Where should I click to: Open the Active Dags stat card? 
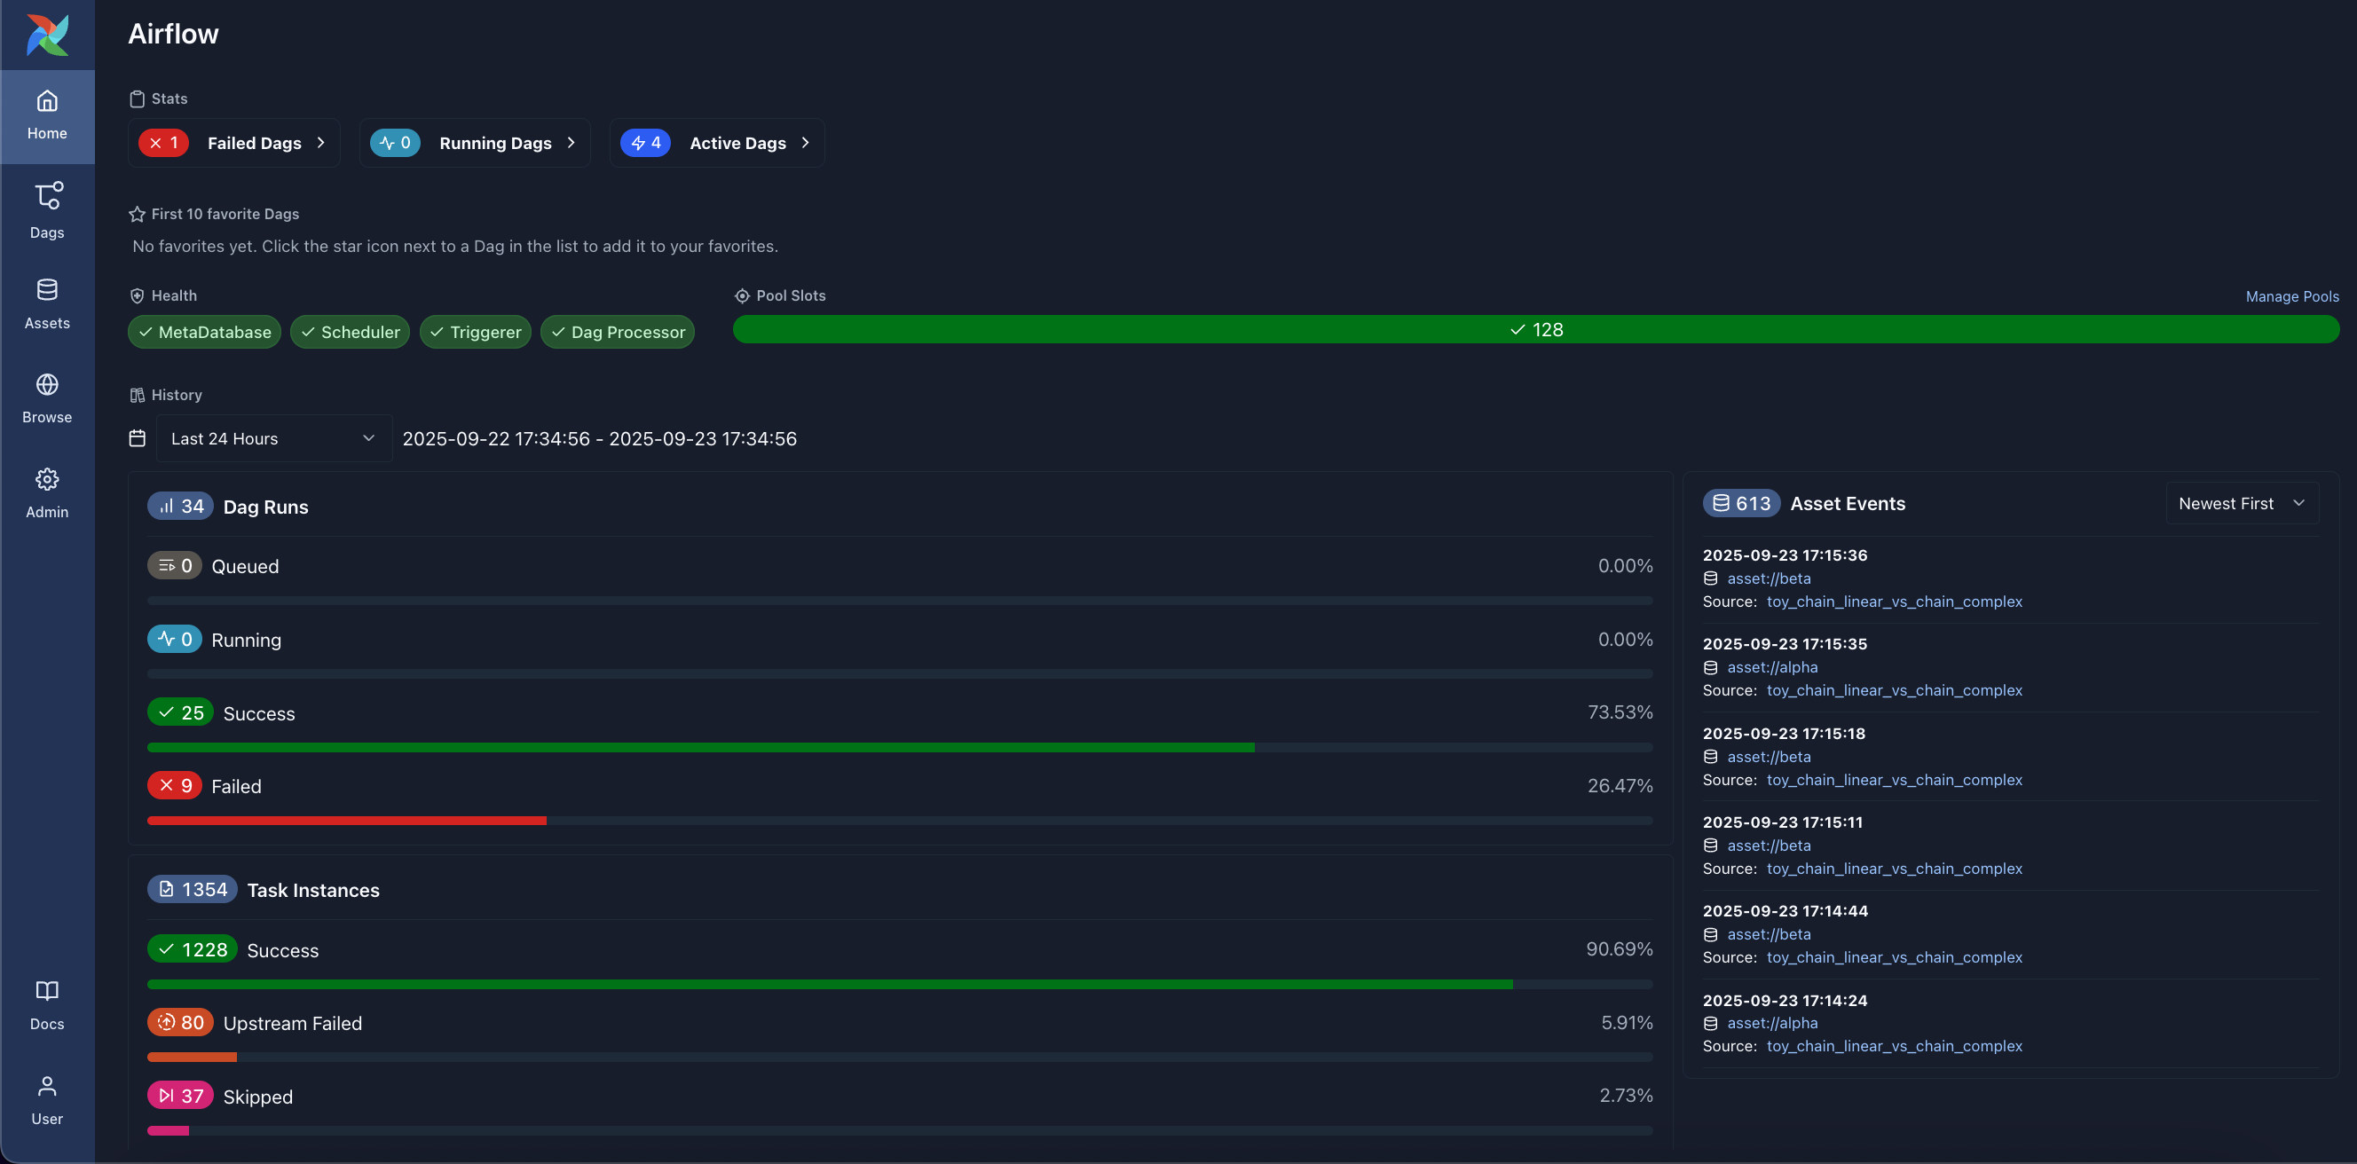pos(717,143)
